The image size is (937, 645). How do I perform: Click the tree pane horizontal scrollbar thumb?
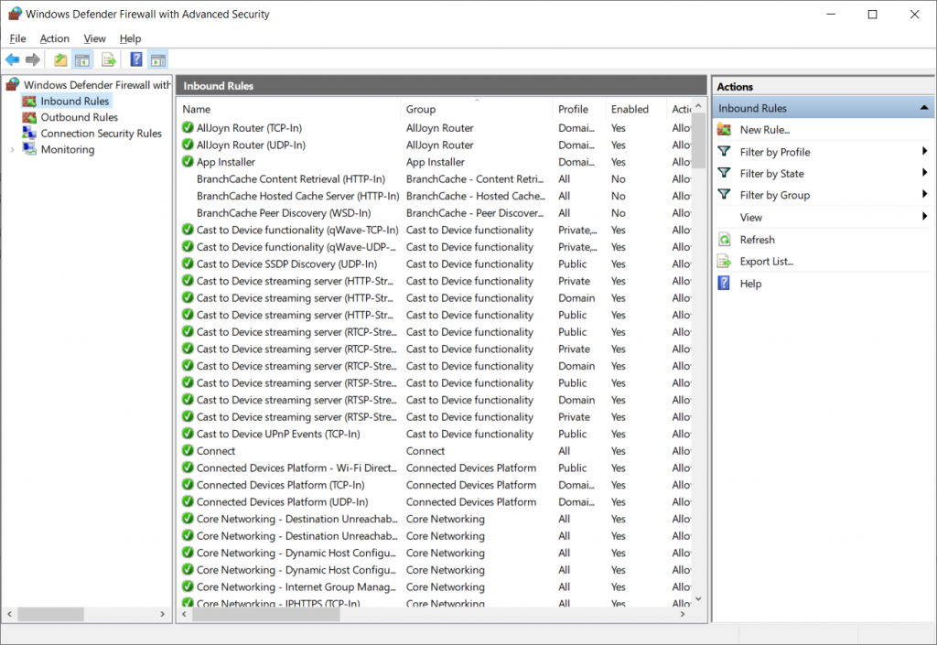[51, 614]
